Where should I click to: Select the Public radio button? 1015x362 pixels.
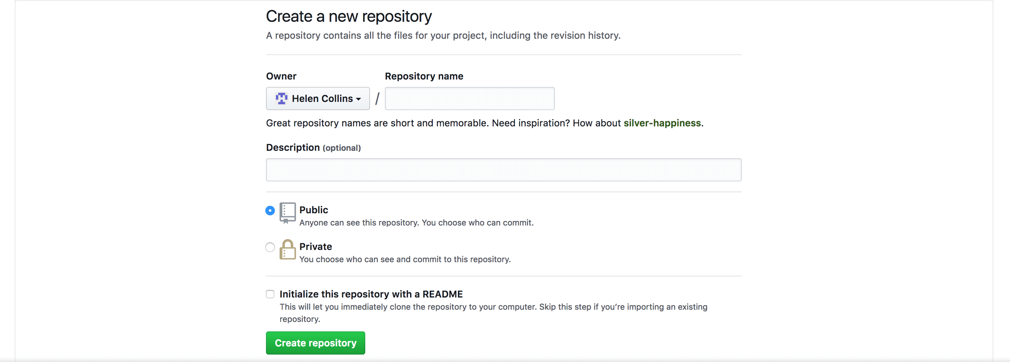tap(270, 211)
